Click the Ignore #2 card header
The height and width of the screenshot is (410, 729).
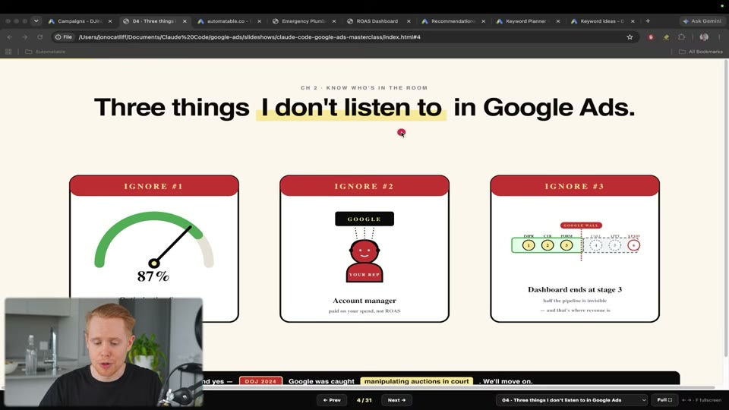364,186
